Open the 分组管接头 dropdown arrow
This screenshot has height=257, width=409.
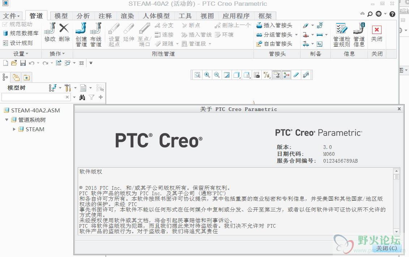point(296,35)
